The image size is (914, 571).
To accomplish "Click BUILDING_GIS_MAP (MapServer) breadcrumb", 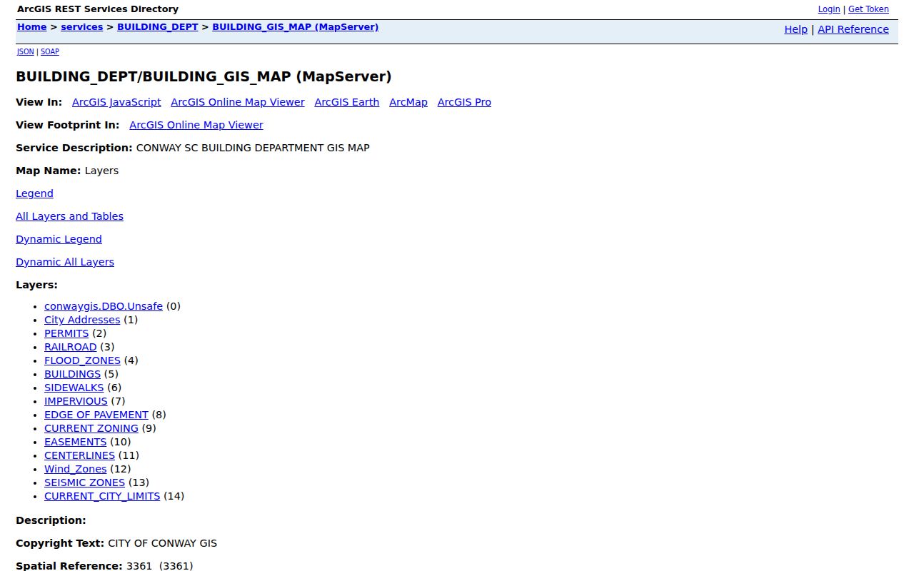I will (296, 27).
